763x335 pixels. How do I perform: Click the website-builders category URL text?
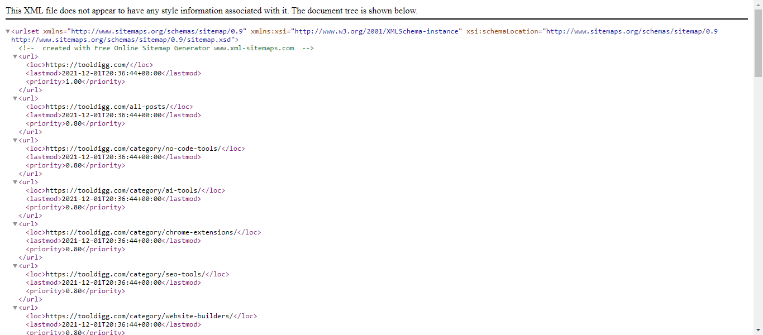pos(139,316)
